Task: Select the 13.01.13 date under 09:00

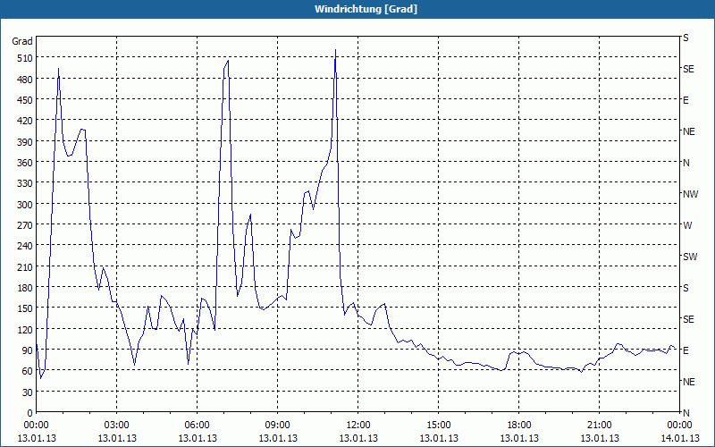Action: pyautogui.click(x=278, y=439)
